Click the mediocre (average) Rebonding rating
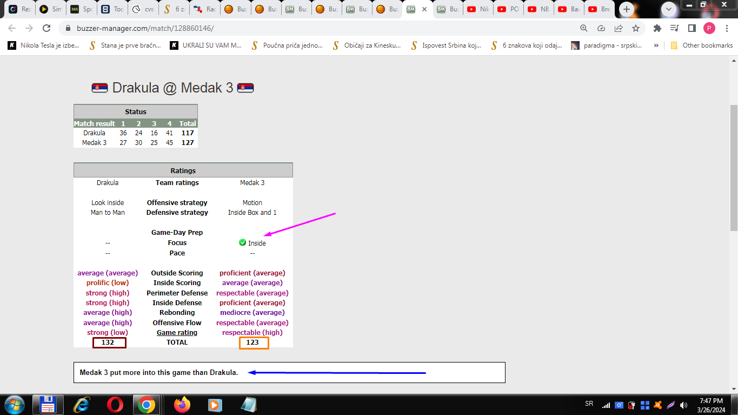 point(252,313)
